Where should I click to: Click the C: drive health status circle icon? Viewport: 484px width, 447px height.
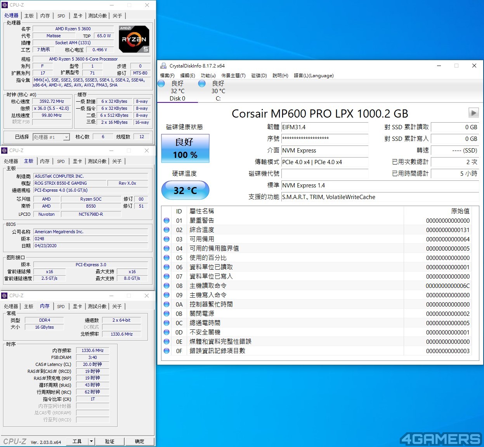[x=202, y=83]
